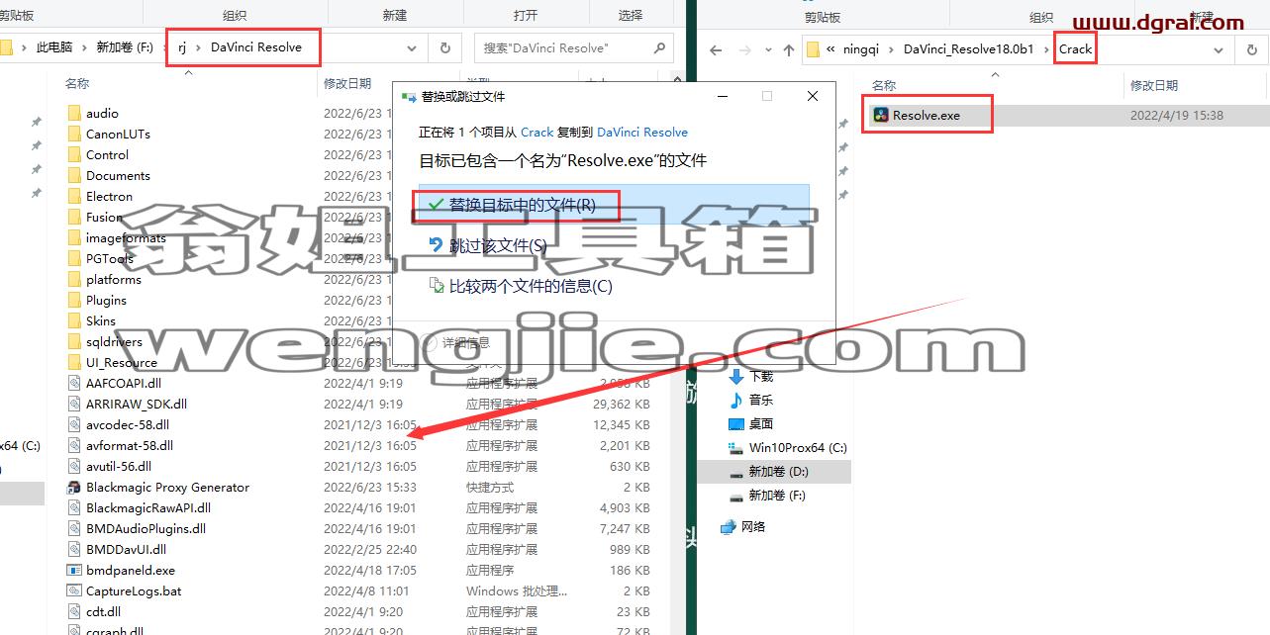Click rj in left address bar
Viewport: 1270px width, 635px height.
click(x=181, y=46)
